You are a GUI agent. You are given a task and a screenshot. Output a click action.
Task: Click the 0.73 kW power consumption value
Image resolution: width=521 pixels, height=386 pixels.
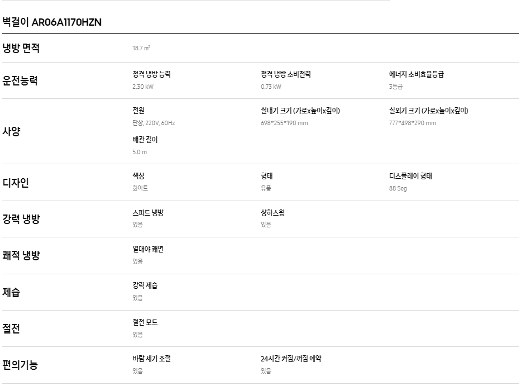point(271,87)
